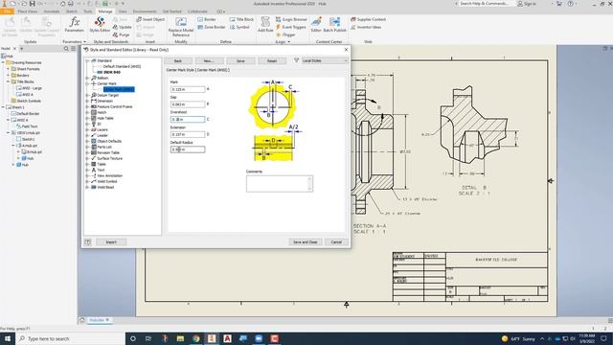Viewport: 613px width, 345px height.
Task: Click Cancel in Style Editor dialog
Action: coord(336,242)
